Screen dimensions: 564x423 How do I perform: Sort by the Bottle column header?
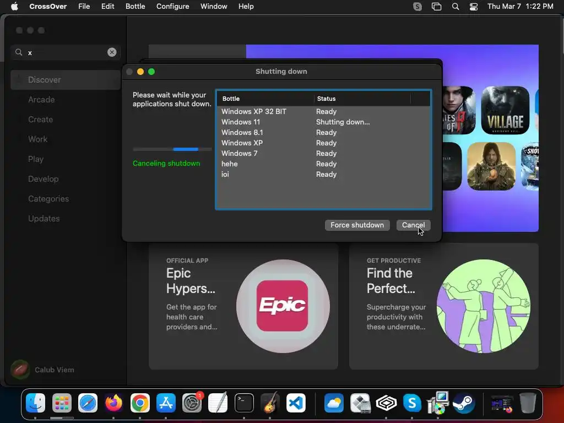click(265, 99)
